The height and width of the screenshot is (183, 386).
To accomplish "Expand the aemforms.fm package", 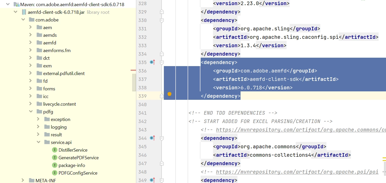I will [x=30, y=50].
